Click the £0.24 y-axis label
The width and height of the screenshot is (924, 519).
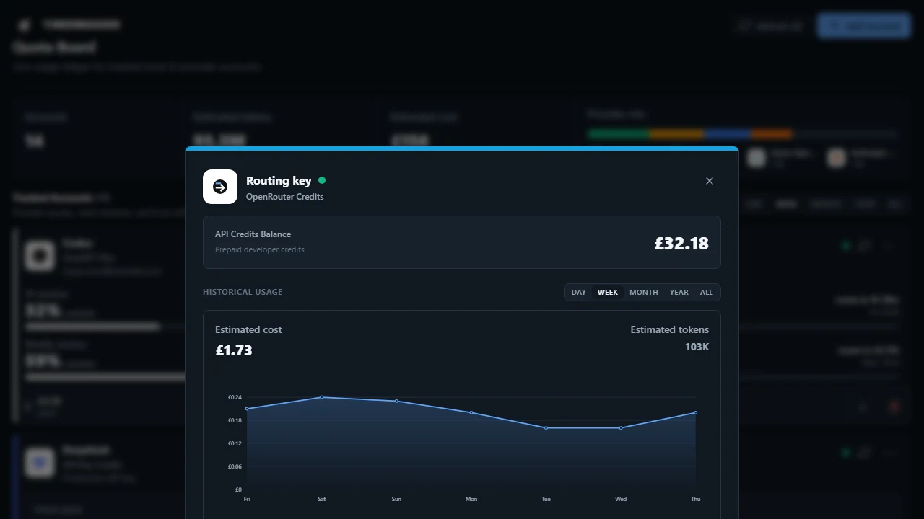point(235,397)
